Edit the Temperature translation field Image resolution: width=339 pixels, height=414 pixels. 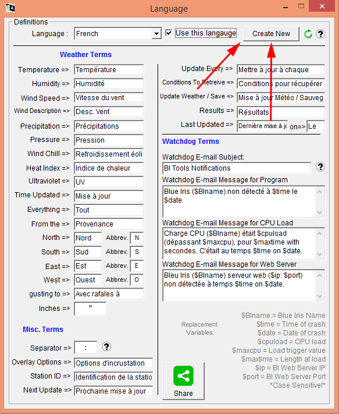[109, 70]
